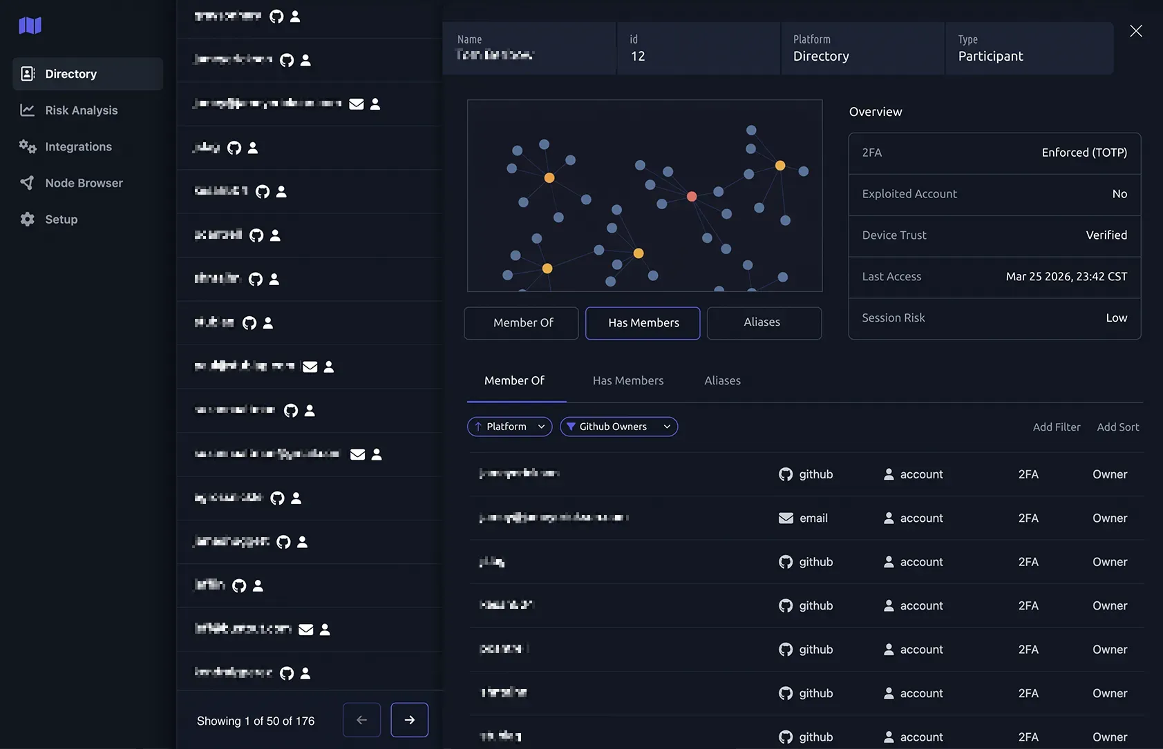
Task: Open Risk Analysis from sidebar
Action: 81,110
